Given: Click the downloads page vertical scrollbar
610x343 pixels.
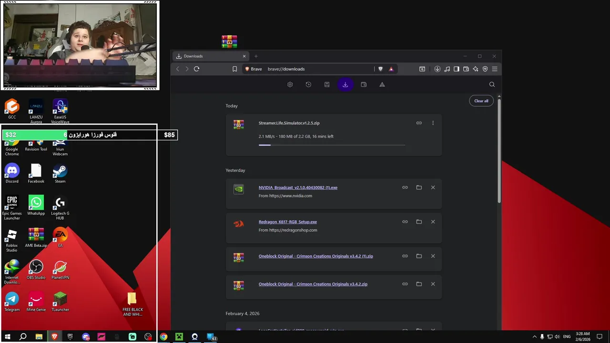Looking at the screenshot, I should click(x=499, y=150).
